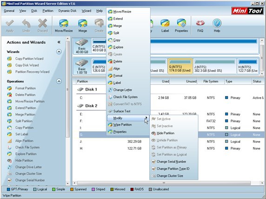Choose Delete Partition in Operations list

point(25,95)
